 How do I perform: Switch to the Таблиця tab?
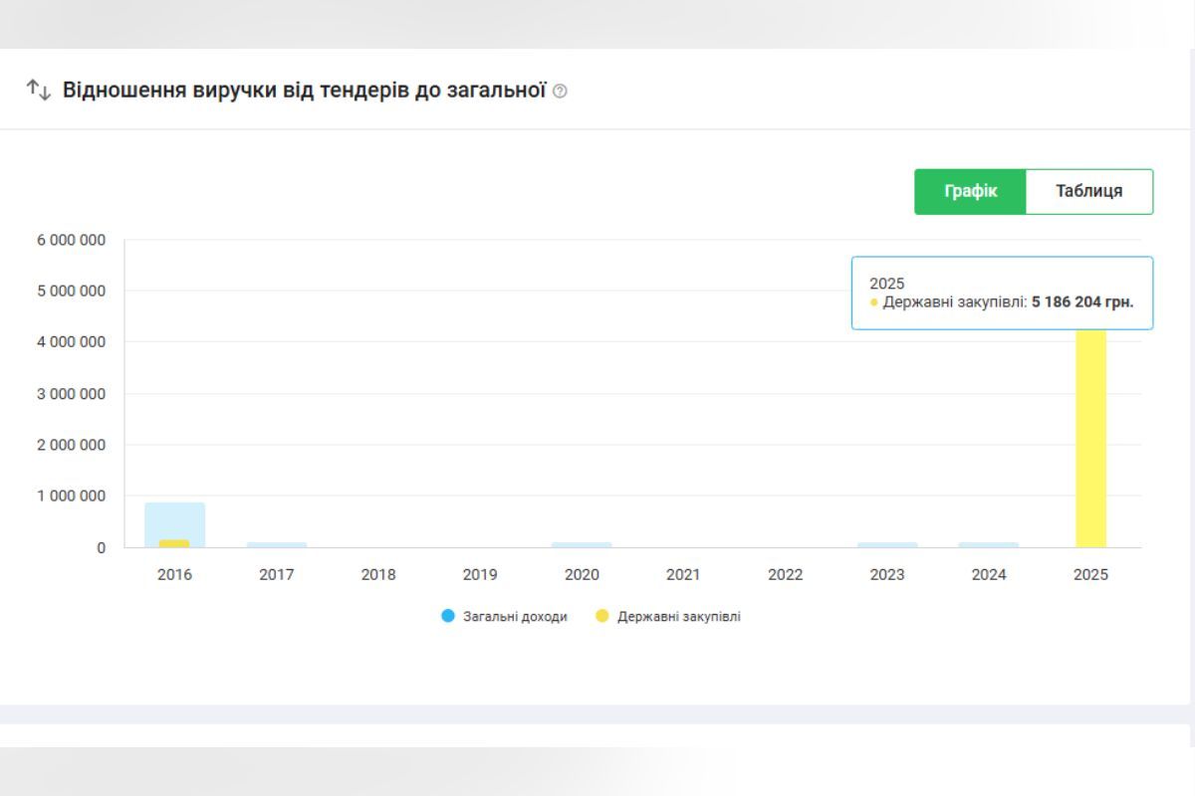[1089, 191]
